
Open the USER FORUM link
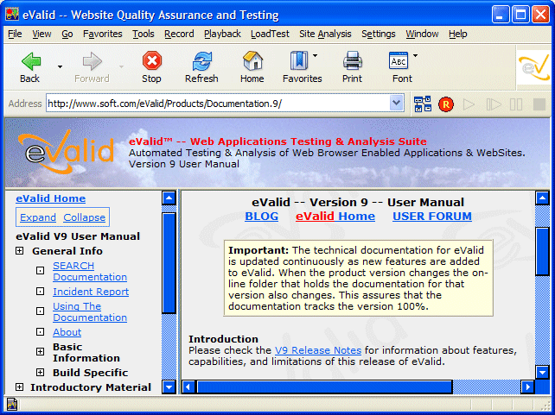(x=432, y=217)
